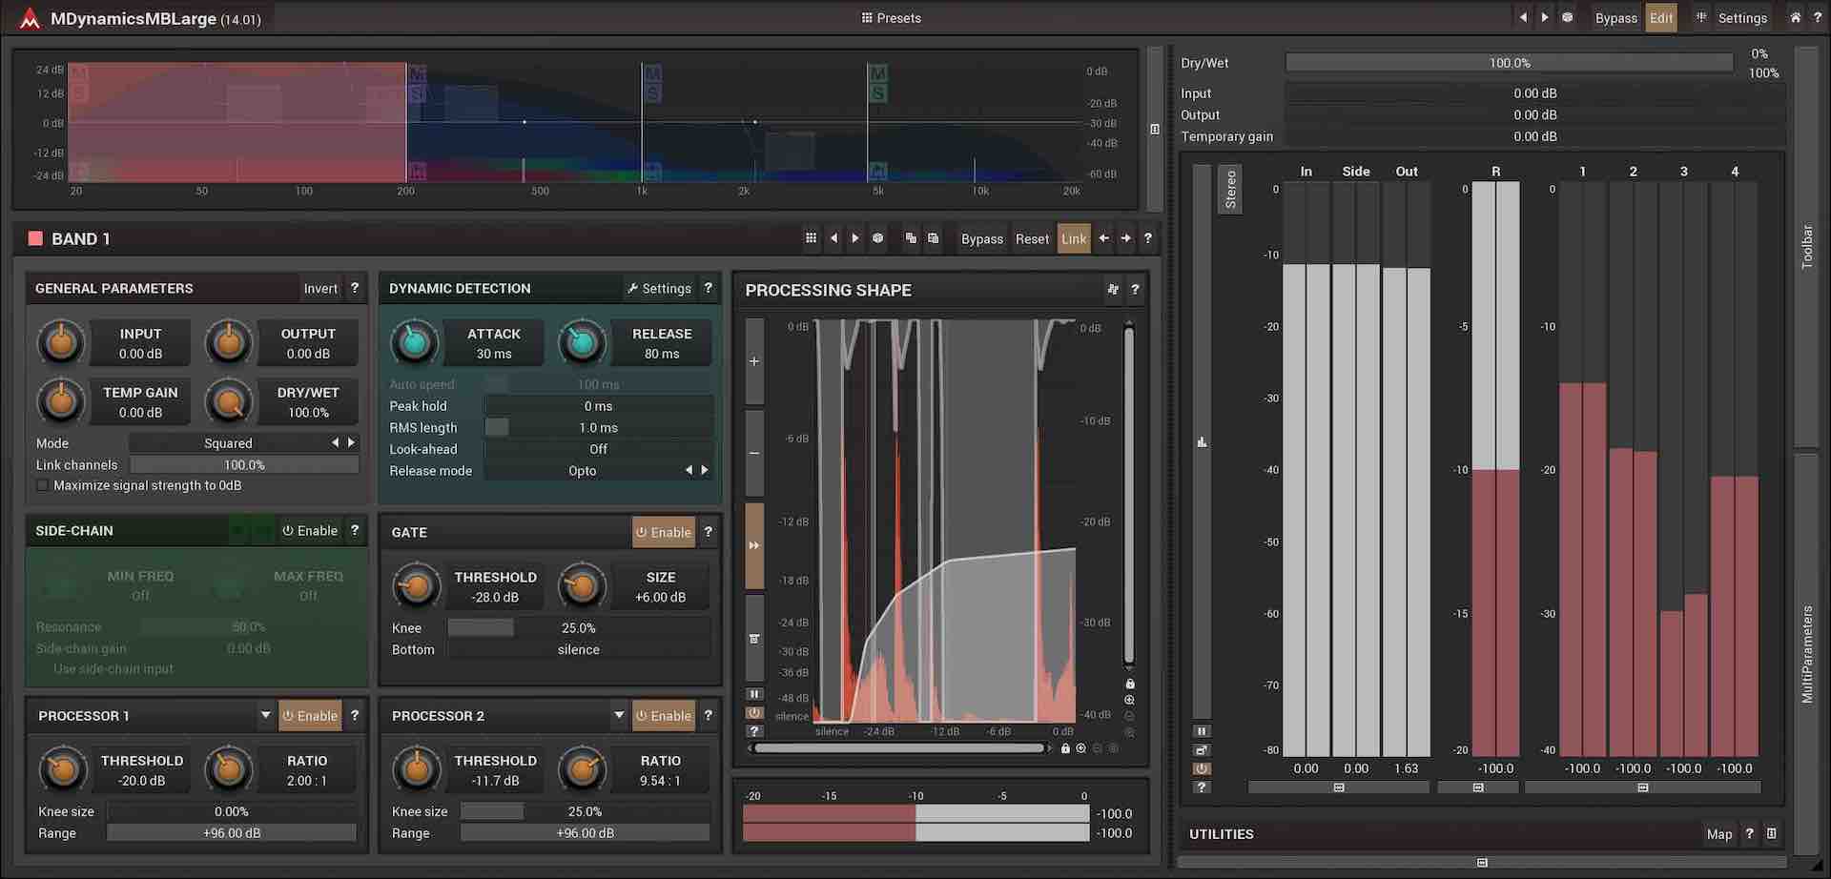
Task: Open Processor 1 type dropdown arrow
Action: click(x=265, y=715)
